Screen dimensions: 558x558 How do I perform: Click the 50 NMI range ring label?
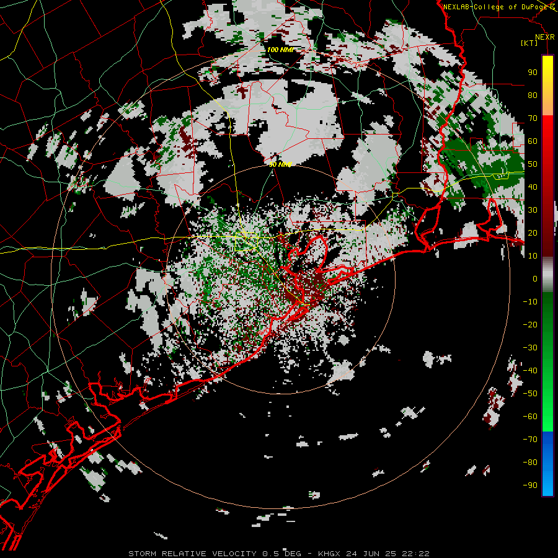tap(280, 164)
